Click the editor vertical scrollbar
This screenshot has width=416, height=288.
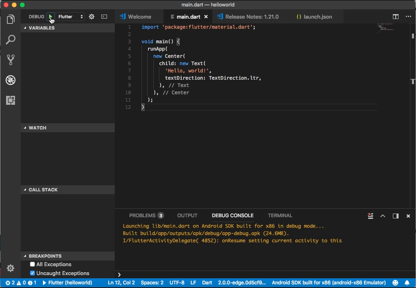pos(413,116)
